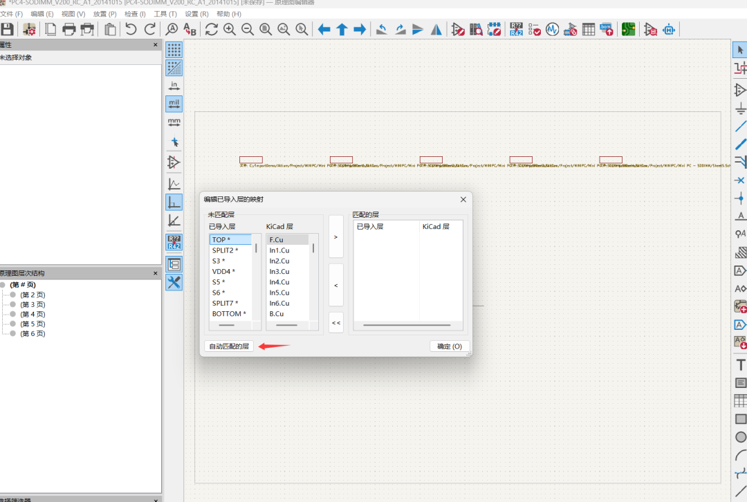Select 第 6 页 in the hierarchy tree
The width and height of the screenshot is (747, 502).
coord(33,333)
